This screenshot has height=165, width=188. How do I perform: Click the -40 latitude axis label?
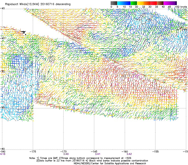[2, 8]
